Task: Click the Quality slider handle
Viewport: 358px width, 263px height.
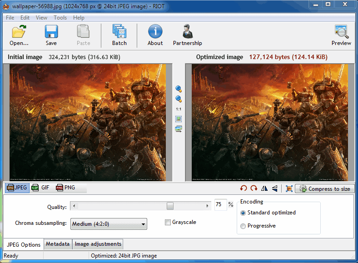Action: coord(170,206)
